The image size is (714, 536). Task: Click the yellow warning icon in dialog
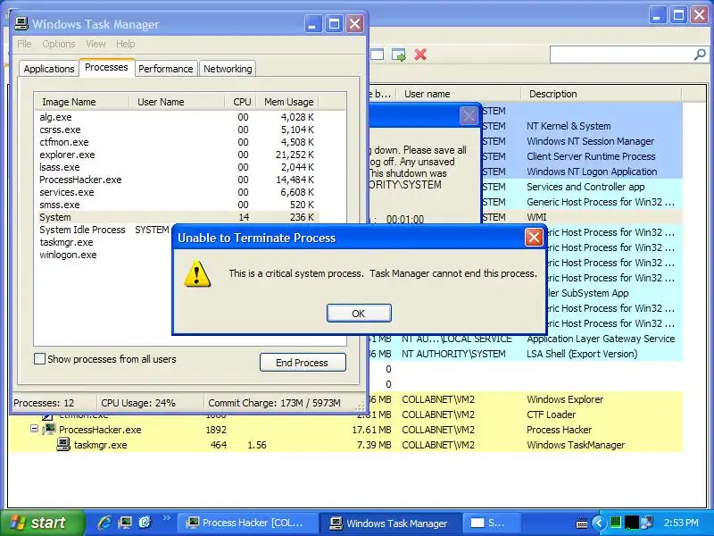coord(197,274)
